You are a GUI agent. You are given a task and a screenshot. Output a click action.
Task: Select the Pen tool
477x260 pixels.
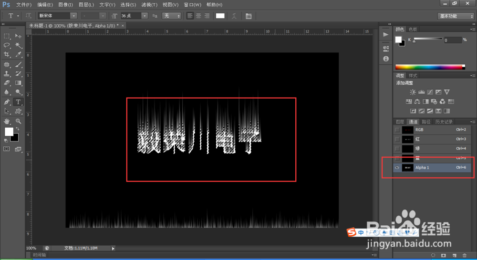click(7, 102)
